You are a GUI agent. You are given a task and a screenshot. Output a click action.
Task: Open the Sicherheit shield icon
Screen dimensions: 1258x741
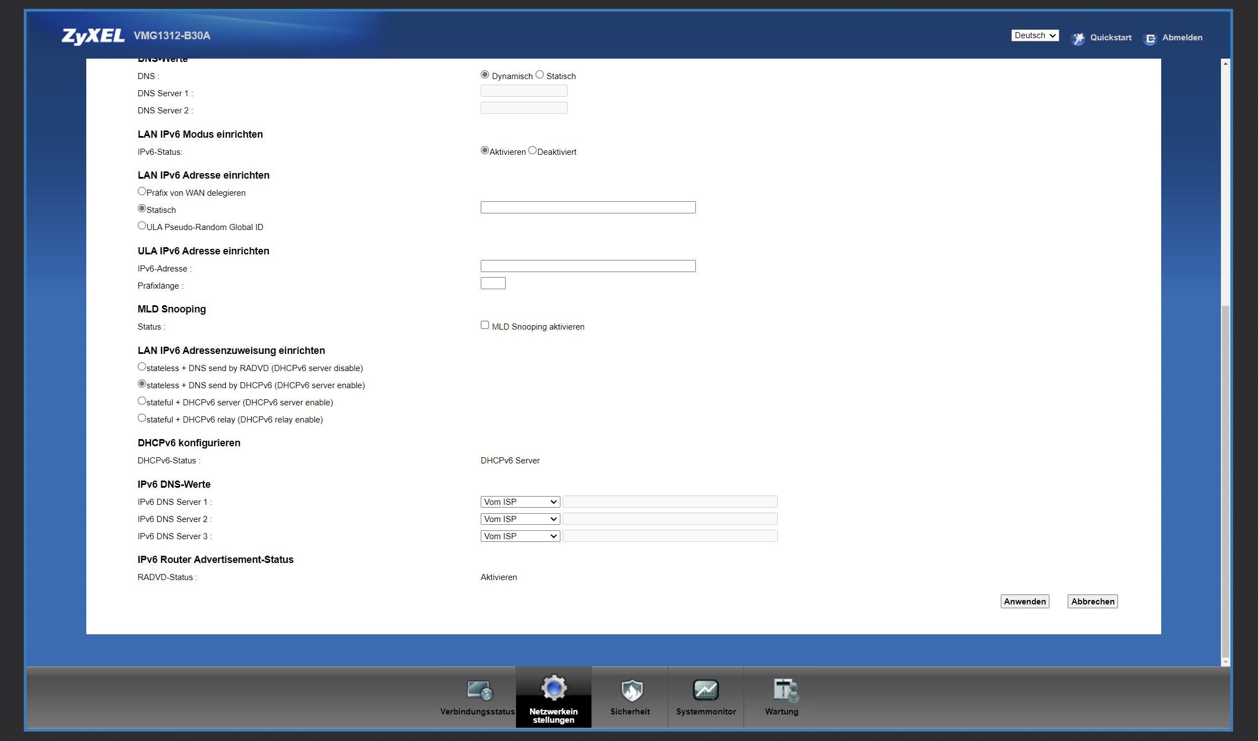pos(631,690)
